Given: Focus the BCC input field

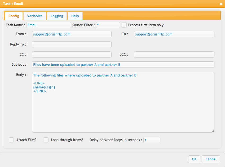Looking at the screenshot, I should pyautogui.click(x=174, y=55).
